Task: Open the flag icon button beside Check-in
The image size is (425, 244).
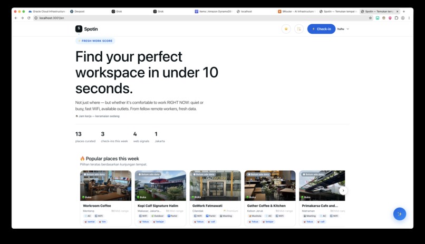Action: click(299, 28)
